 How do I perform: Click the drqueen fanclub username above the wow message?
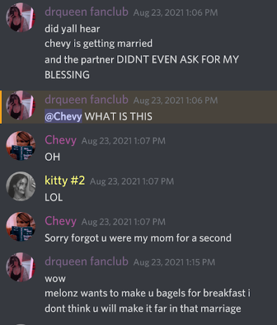[86, 262]
